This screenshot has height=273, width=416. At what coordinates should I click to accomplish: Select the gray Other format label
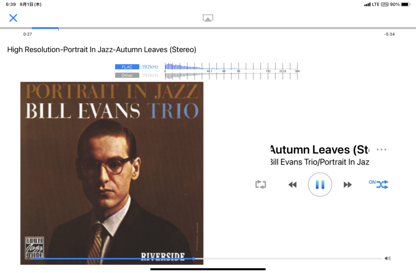(x=127, y=75)
